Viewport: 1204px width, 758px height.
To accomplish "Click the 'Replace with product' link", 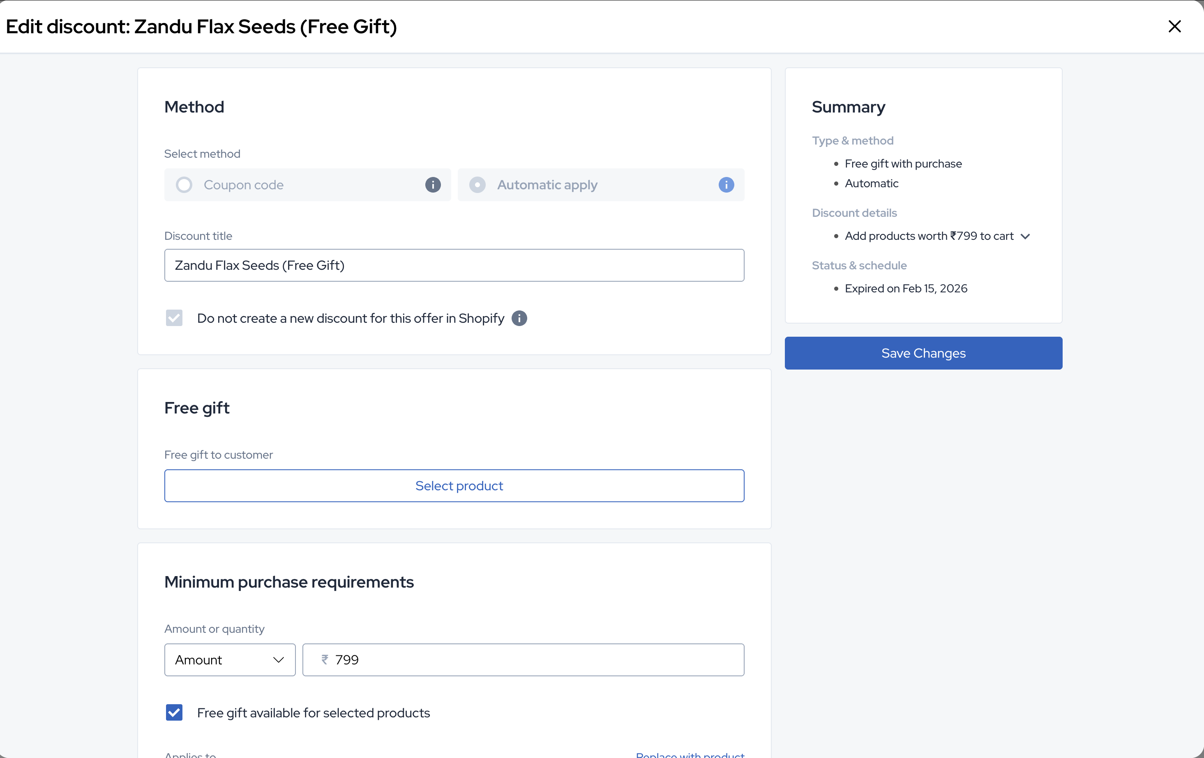I will click(690, 754).
